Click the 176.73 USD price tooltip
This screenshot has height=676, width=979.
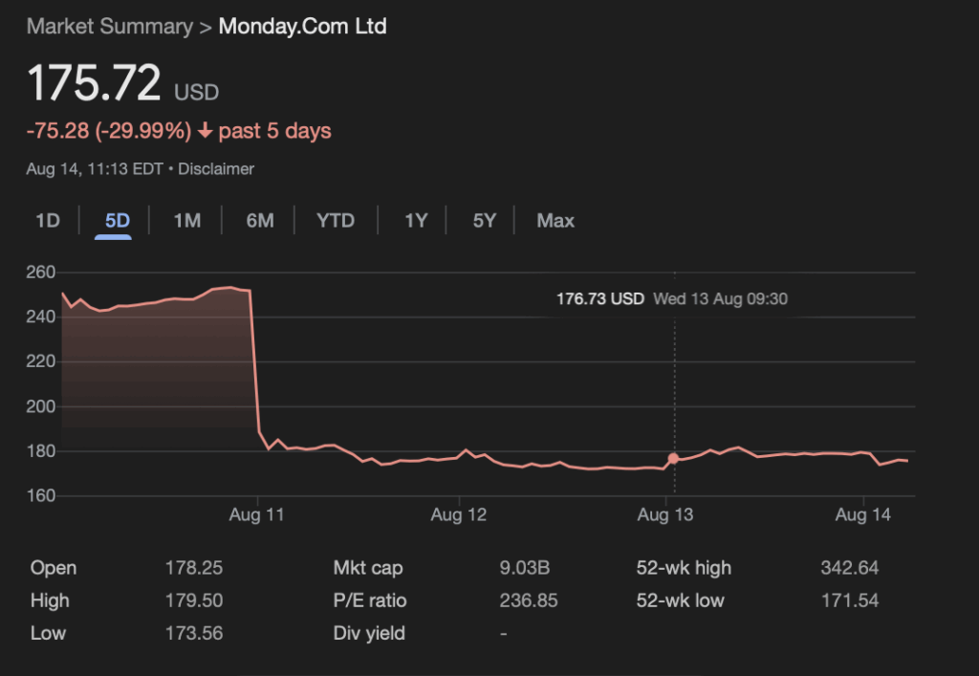[x=600, y=299]
